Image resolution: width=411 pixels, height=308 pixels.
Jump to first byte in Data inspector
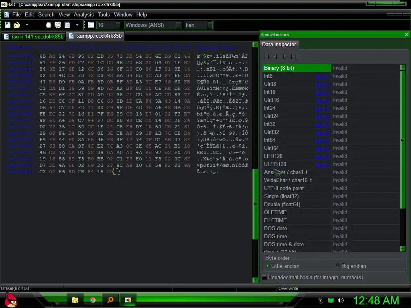[267, 56]
